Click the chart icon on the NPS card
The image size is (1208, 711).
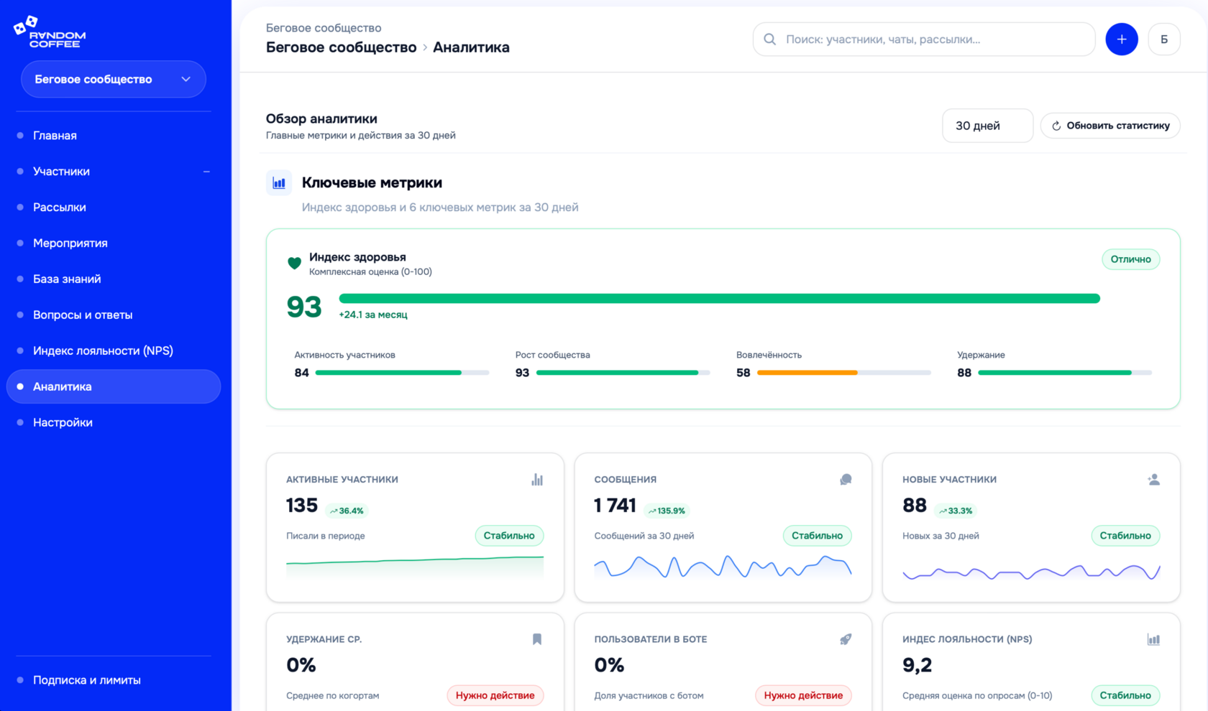point(1153,638)
